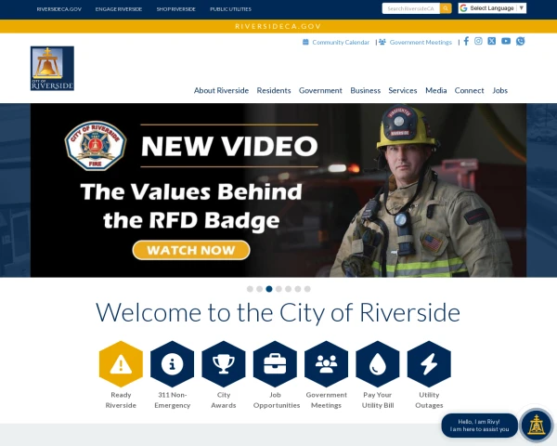
Task: Click the City of Riverside bell logo
Action: point(52,68)
